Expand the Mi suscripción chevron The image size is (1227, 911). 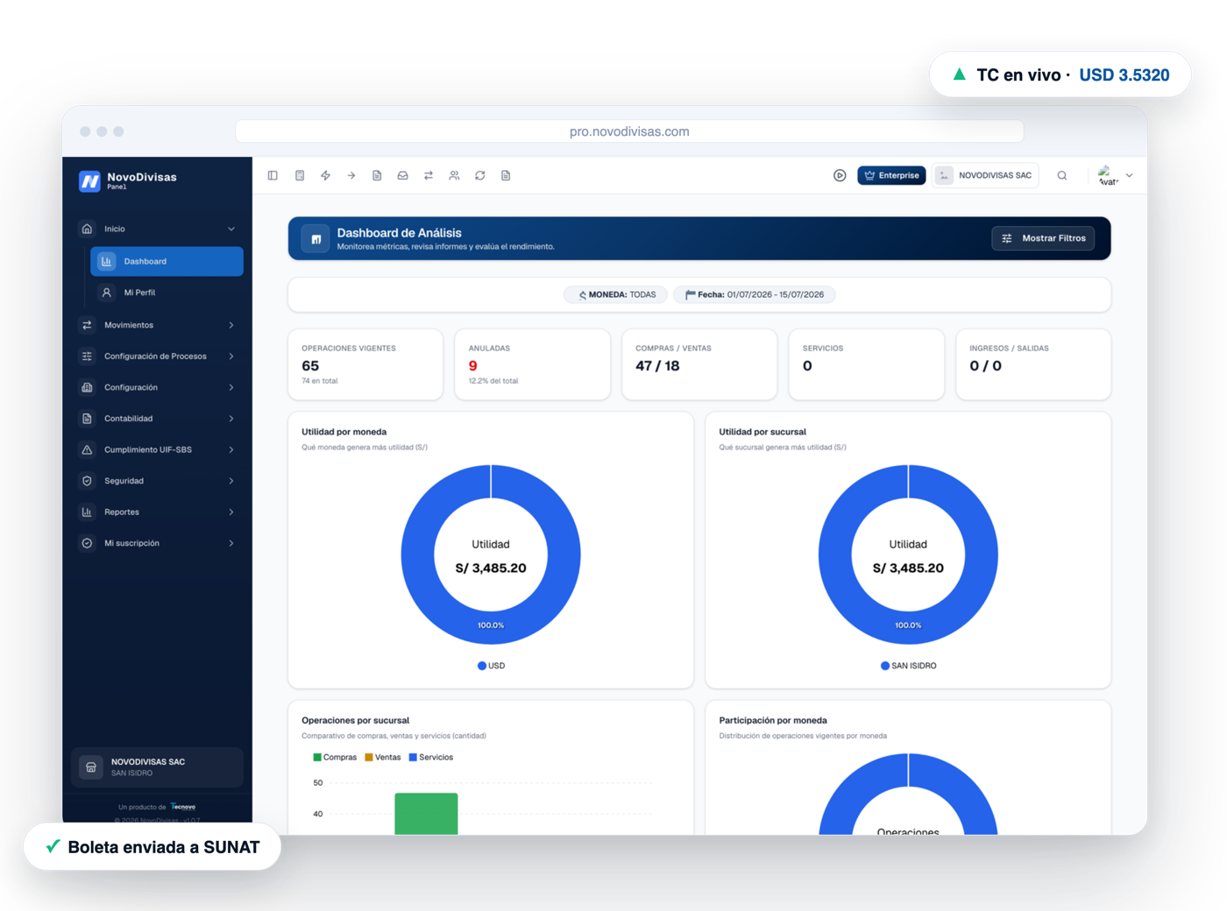click(231, 543)
